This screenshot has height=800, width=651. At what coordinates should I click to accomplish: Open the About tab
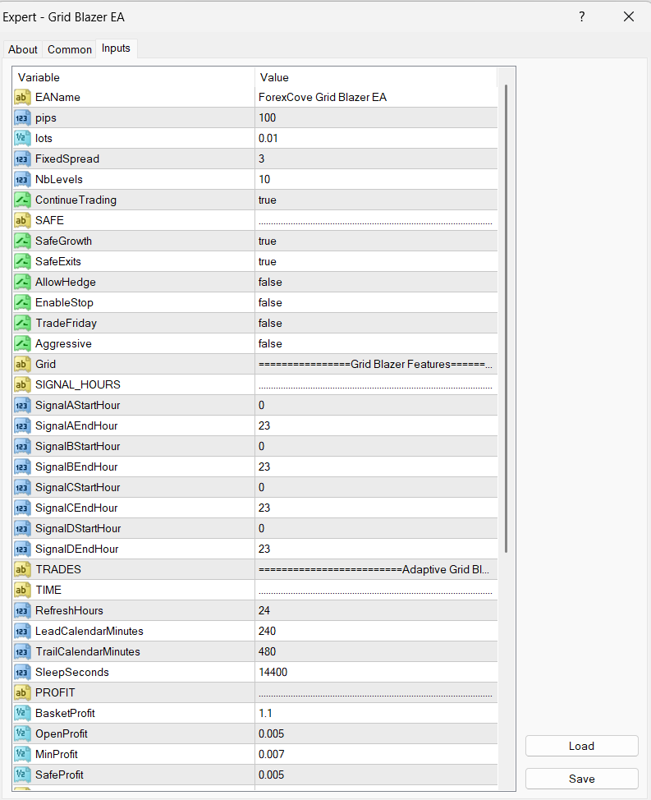pos(22,49)
